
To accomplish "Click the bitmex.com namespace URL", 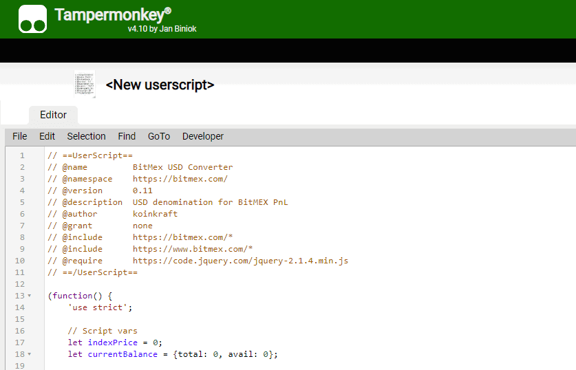I will [x=180, y=179].
